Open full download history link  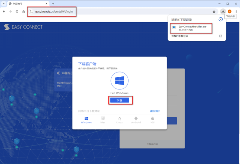click(x=180, y=36)
